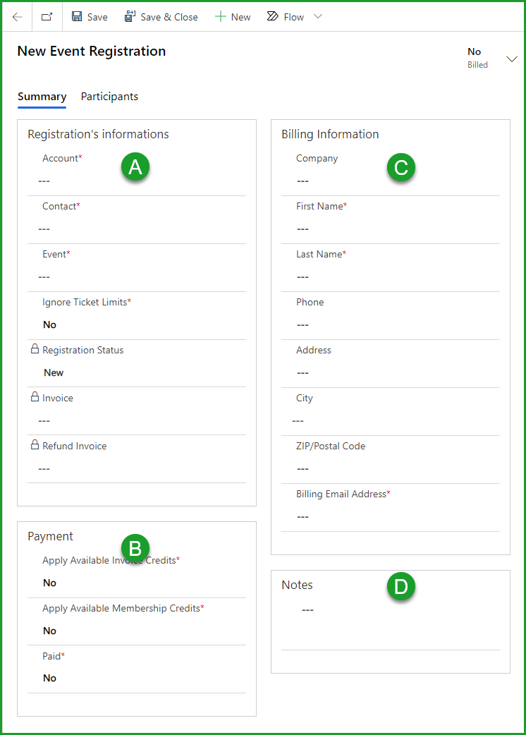Viewport: 526px width, 735px height.
Task: Switch to the Participants tab
Action: click(x=109, y=97)
